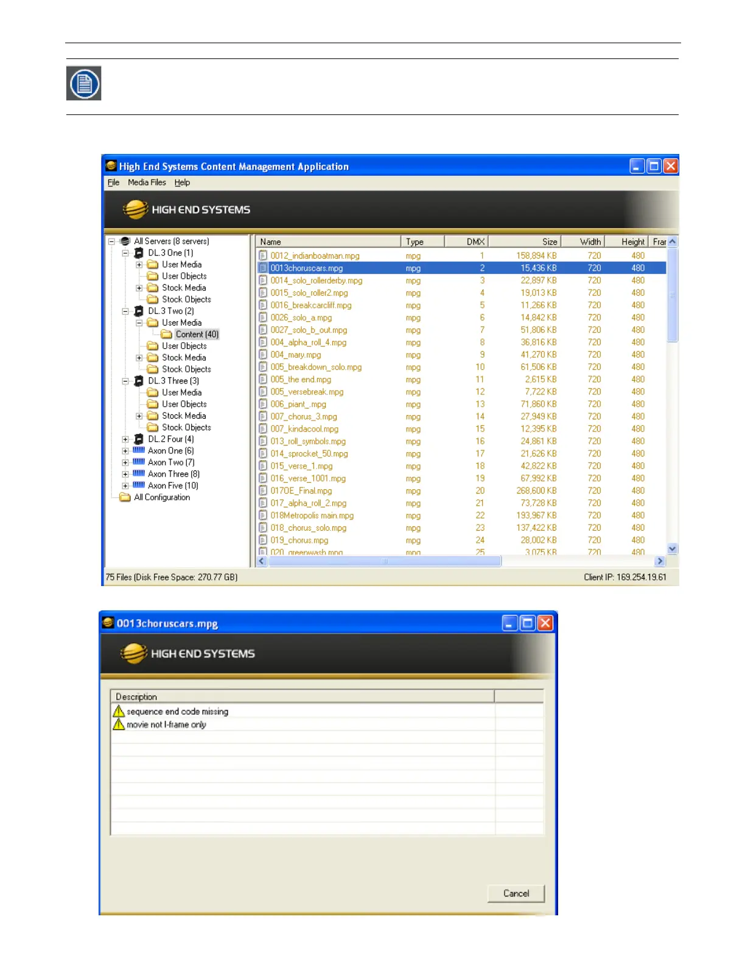The width and height of the screenshot is (745, 964).
Task: Click the horizontal scrollbar right arrow
Action: tap(660, 561)
